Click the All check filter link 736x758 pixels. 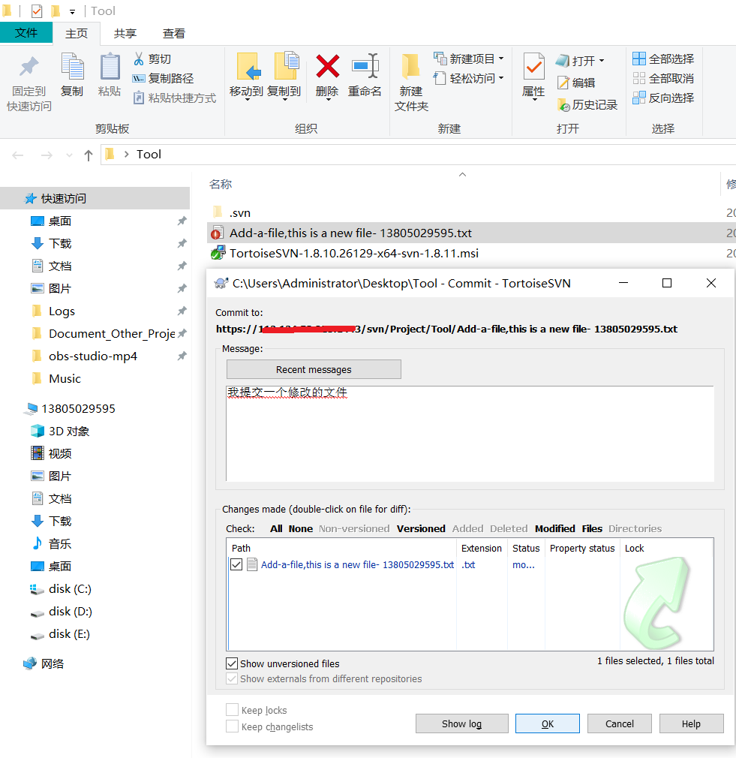tap(276, 529)
